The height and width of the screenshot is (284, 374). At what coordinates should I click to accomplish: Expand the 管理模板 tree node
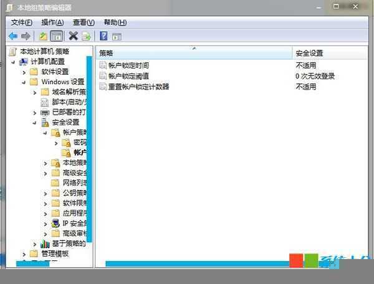coord(24,254)
